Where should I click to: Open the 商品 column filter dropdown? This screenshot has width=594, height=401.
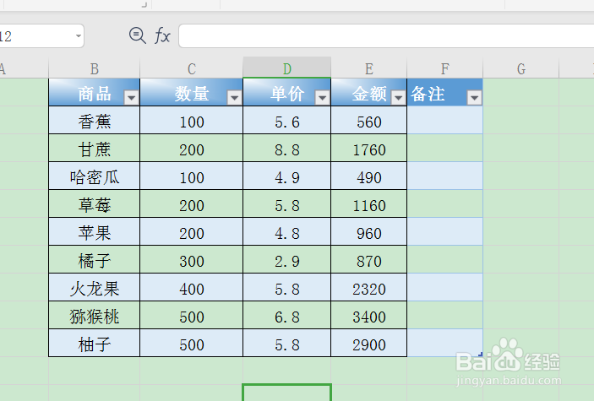pos(132,98)
